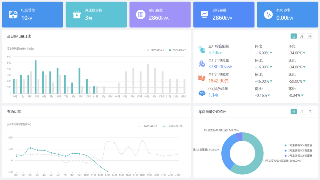This screenshot has width=320, height=180.
Task: Click the voltage gauge icon on 电压等级 card
Action: tap(13, 15)
